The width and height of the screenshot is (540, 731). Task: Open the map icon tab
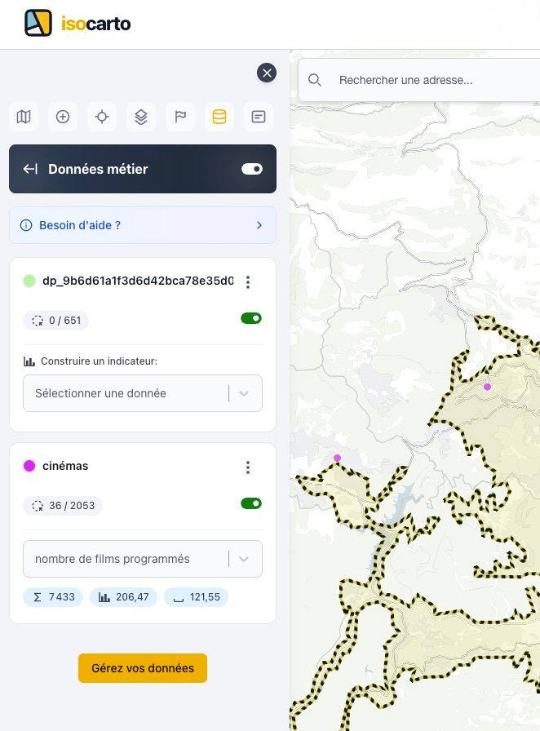pyautogui.click(x=24, y=117)
